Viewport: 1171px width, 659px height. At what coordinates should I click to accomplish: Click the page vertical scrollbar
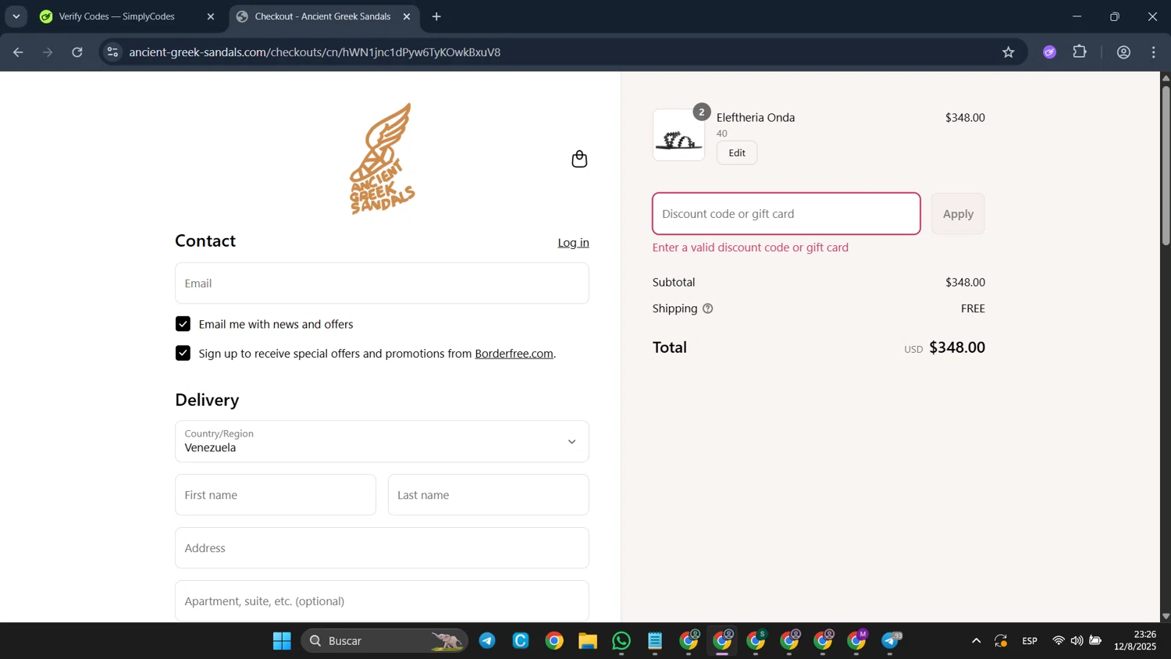tap(1166, 164)
